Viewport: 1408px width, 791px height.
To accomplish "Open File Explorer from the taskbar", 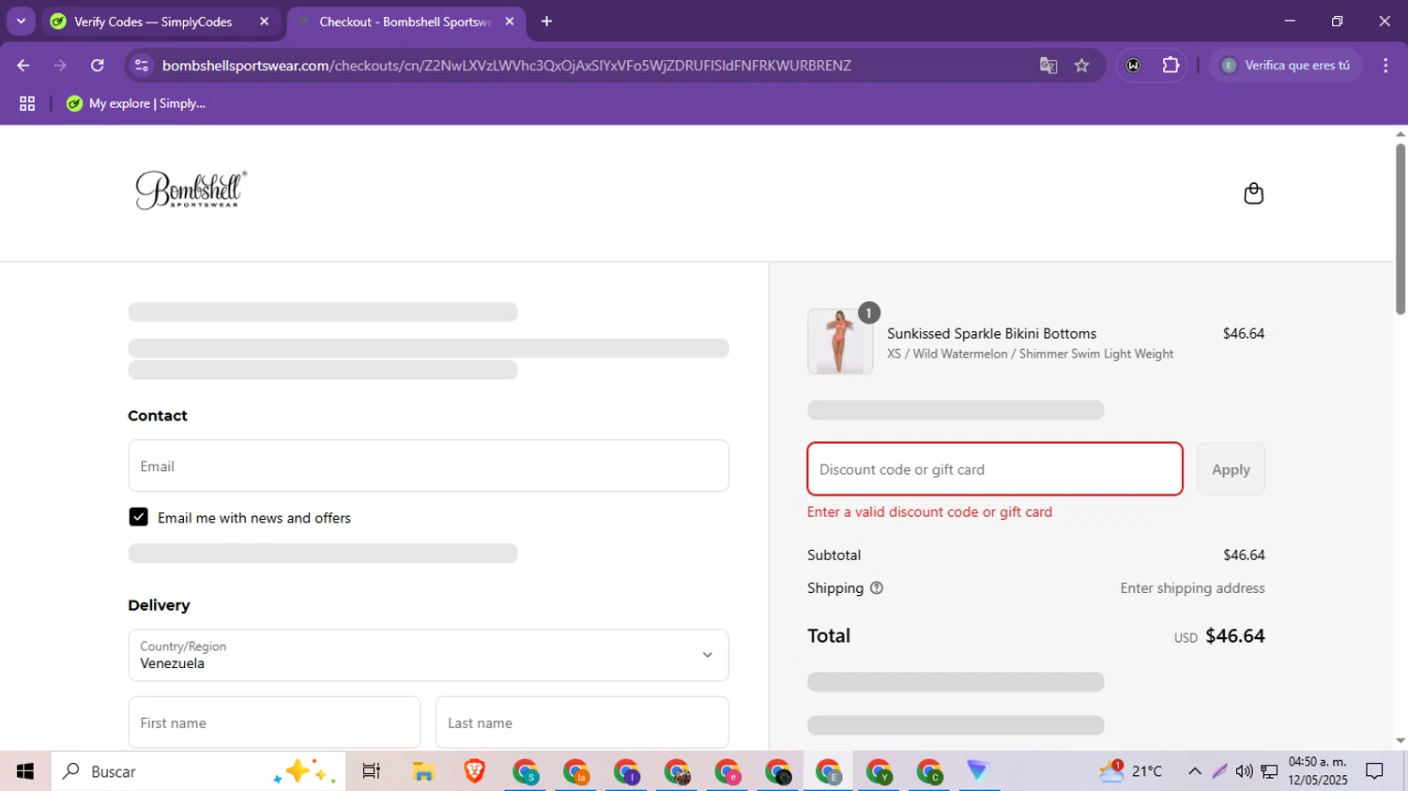I will (x=423, y=771).
